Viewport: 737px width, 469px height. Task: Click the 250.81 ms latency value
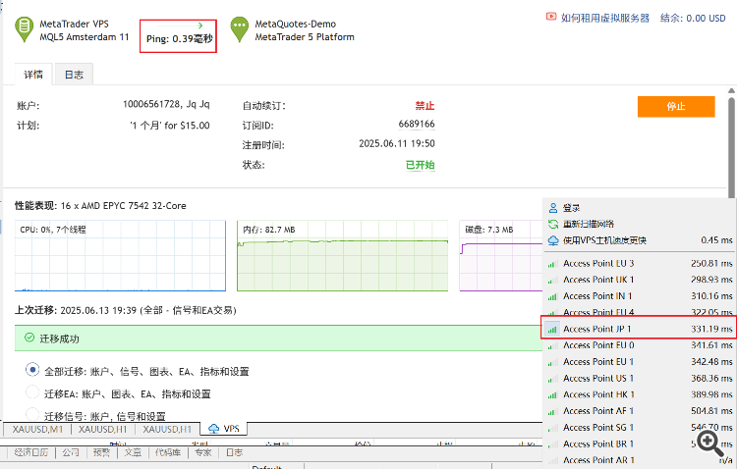tap(711, 264)
